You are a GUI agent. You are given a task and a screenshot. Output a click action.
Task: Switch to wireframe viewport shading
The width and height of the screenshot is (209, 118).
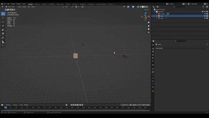(x=141, y=7)
